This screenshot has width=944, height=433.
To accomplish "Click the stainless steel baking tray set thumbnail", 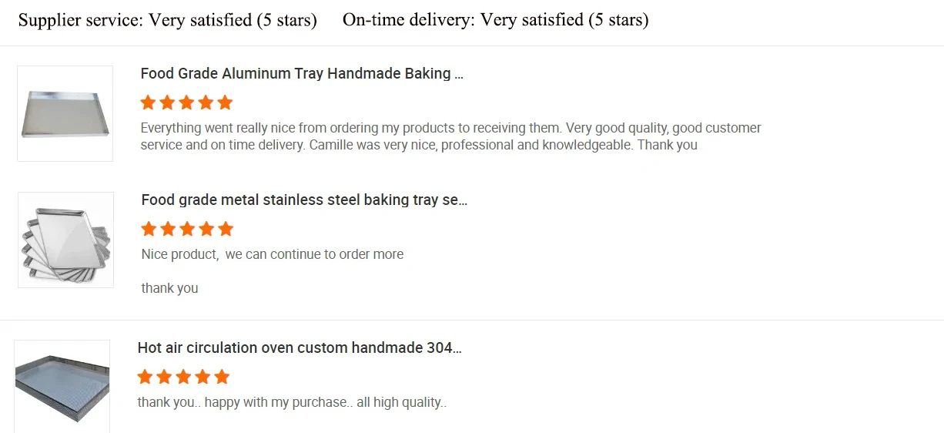I will pos(65,240).
